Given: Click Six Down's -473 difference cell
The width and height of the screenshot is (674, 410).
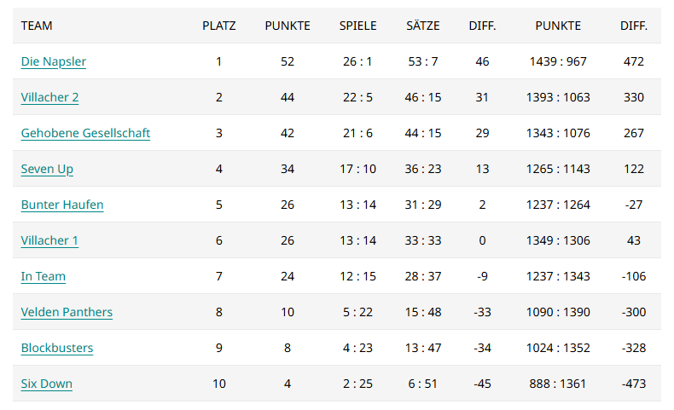Looking at the screenshot, I should [634, 384].
